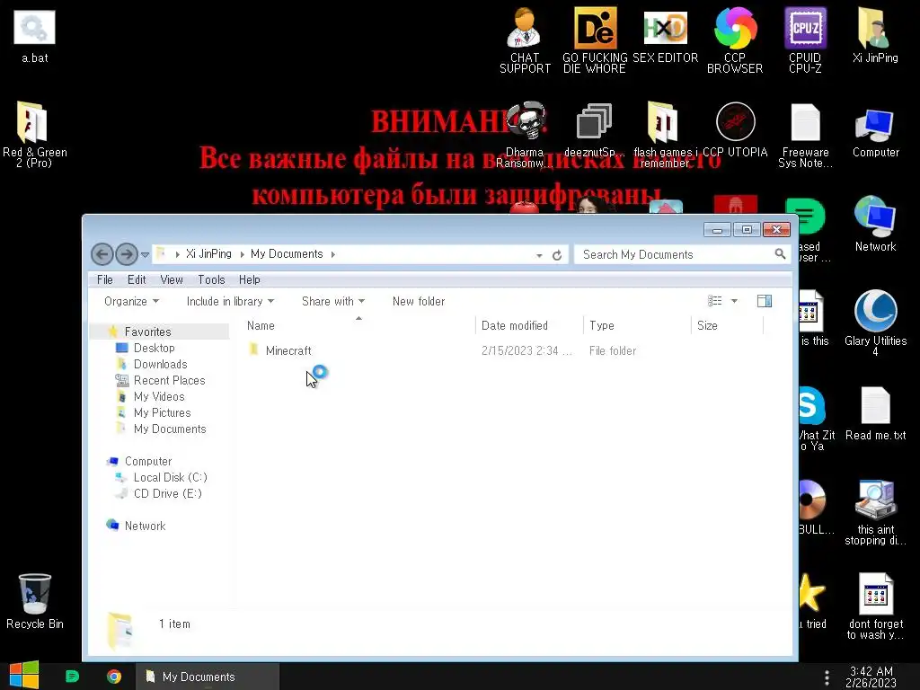This screenshot has width=920, height=690.
Task: Select My Videos in navigation pane
Action: point(158,396)
